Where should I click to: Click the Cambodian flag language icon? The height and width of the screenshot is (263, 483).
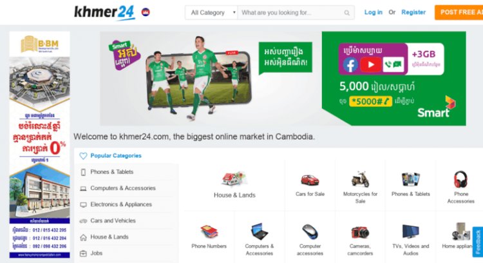coord(146,12)
